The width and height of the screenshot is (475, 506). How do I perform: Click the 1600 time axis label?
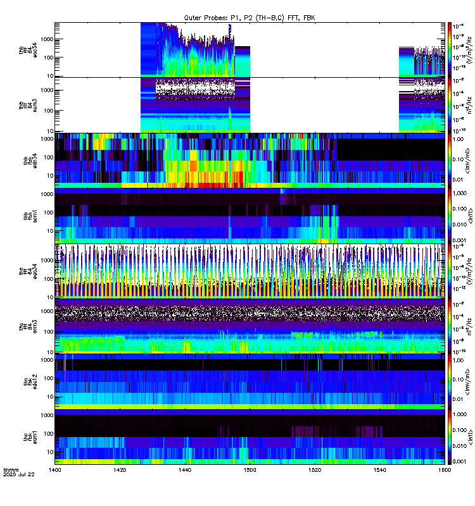pyautogui.click(x=445, y=470)
